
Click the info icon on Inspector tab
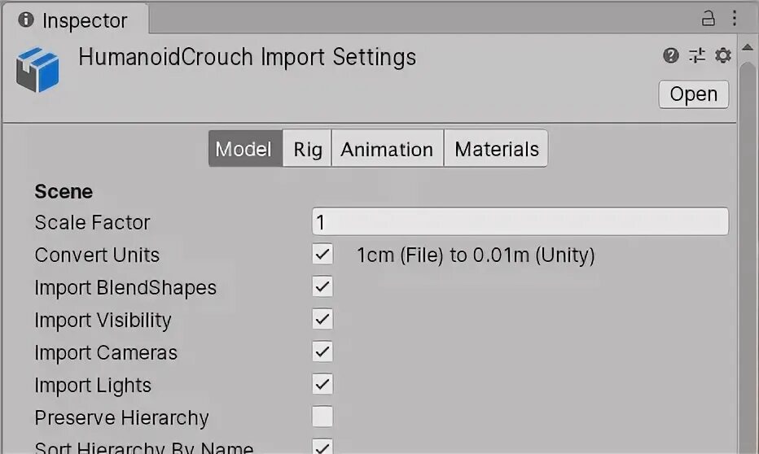point(26,20)
